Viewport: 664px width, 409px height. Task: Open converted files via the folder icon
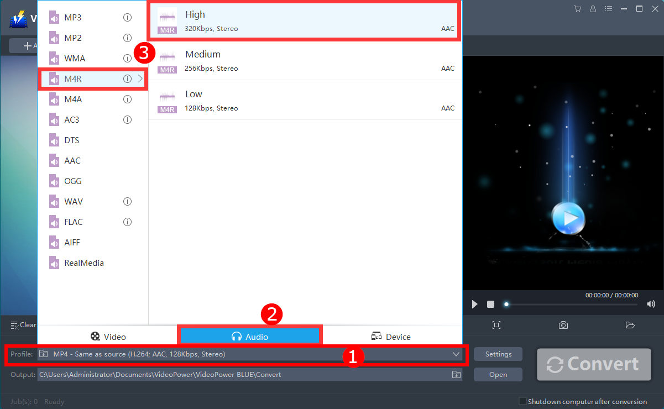click(x=630, y=325)
